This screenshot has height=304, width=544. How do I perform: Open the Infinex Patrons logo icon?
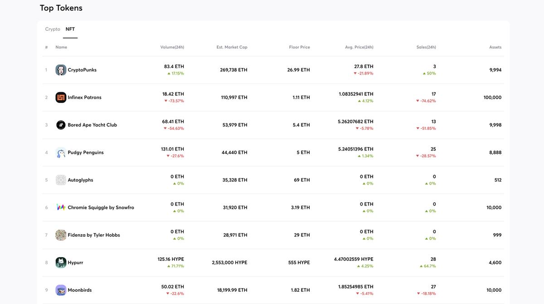click(61, 98)
